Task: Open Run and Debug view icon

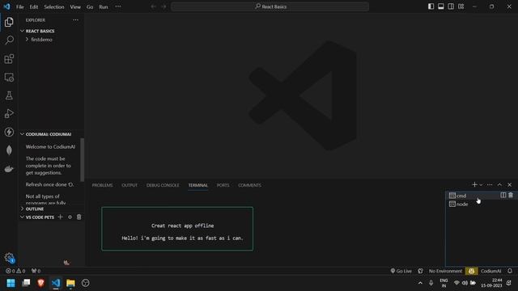Action: (x=9, y=113)
